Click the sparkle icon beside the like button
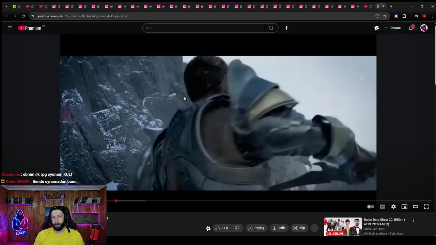The height and width of the screenshot is (245, 436). coord(208,228)
